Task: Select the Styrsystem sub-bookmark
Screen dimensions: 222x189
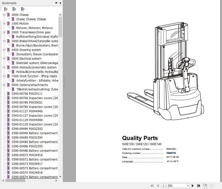Action: (x=37, y=54)
